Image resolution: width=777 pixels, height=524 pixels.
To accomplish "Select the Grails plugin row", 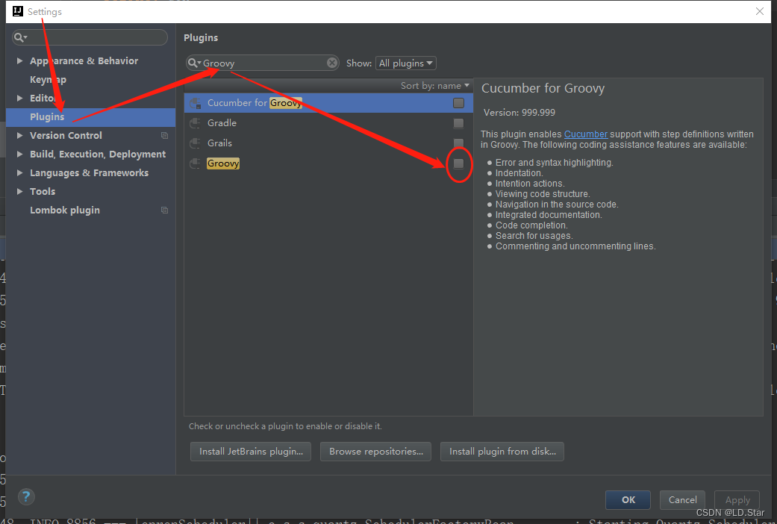I will pos(328,143).
